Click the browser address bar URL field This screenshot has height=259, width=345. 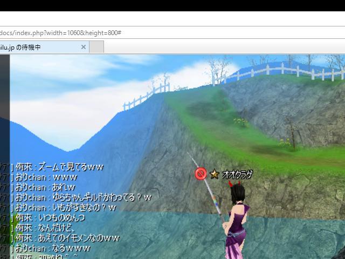tap(172, 33)
